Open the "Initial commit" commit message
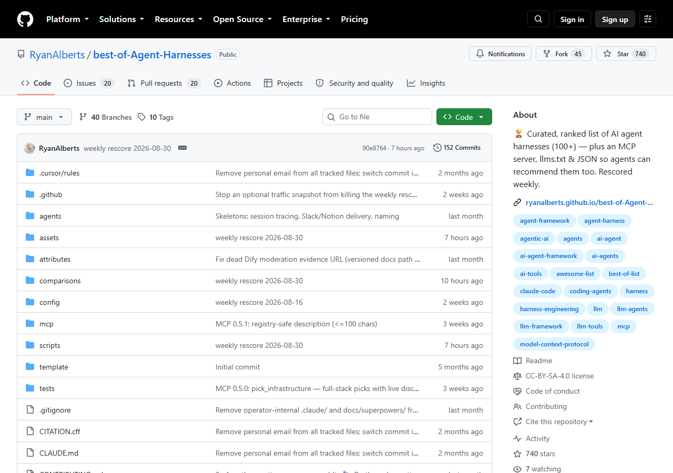This screenshot has width=673, height=473. coord(238,367)
